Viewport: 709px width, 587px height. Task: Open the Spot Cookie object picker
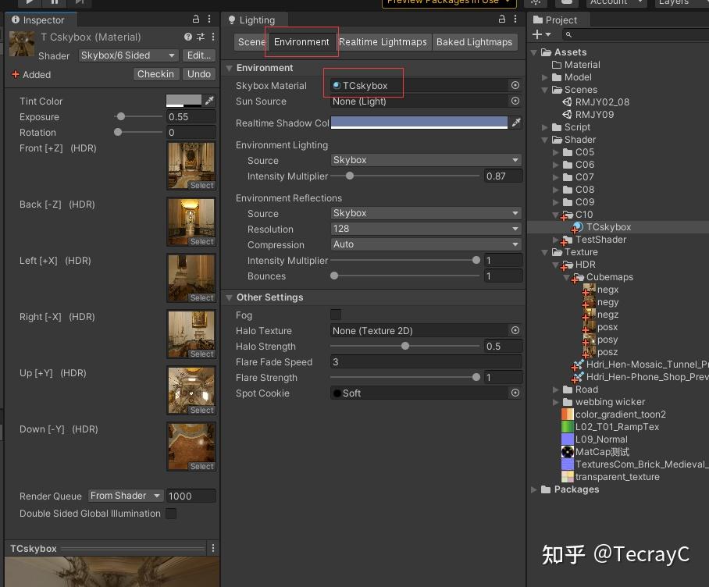(x=515, y=393)
